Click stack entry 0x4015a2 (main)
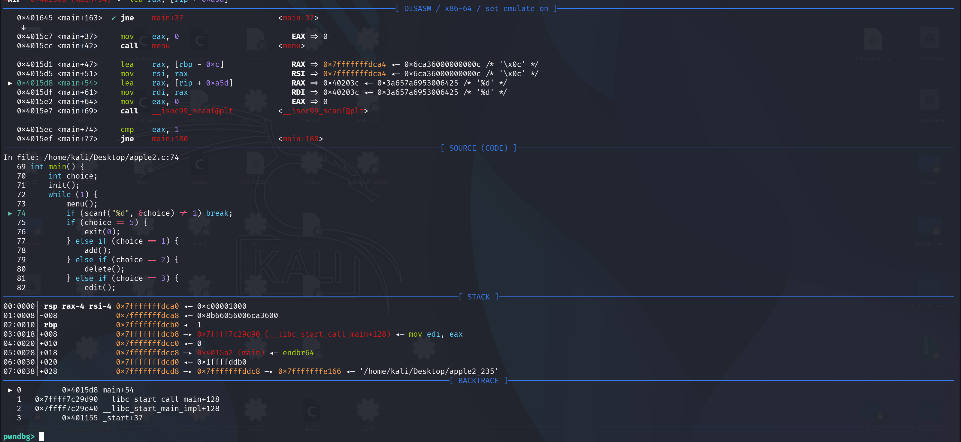This screenshot has height=442, width=961. click(x=231, y=353)
